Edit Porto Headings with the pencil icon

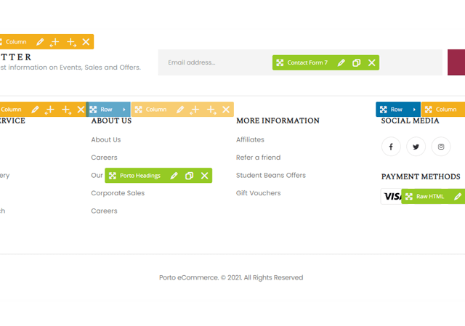point(174,176)
